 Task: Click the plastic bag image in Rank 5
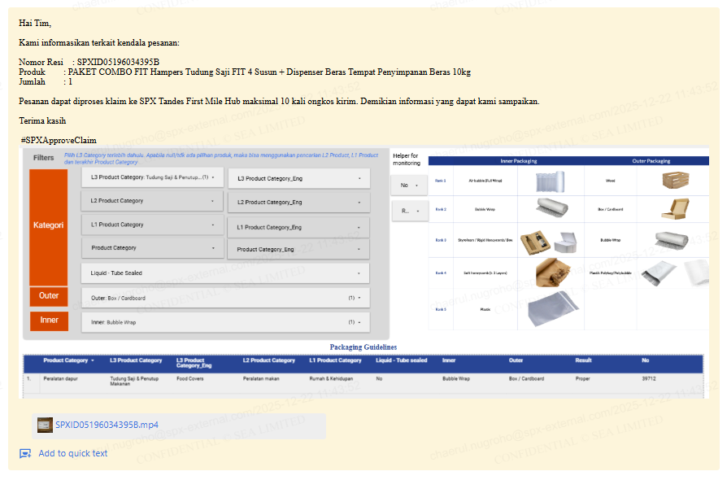[x=553, y=309]
